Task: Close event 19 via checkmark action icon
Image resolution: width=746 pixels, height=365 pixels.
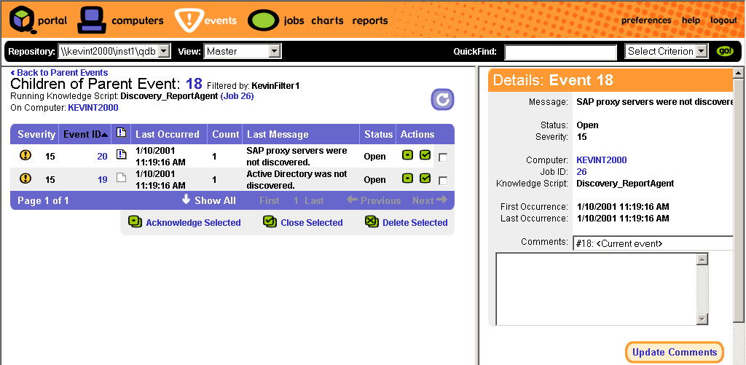Action: pos(425,178)
